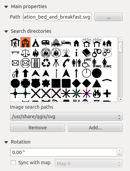The width and height of the screenshot is (130, 171).
Task: Open the disabled Map 0 dropdown
Action: click(x=89, y=164)
